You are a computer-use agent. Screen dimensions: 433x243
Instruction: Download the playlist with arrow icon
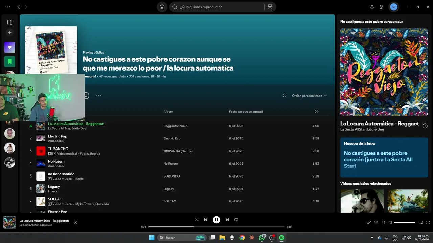coord(86,96)
